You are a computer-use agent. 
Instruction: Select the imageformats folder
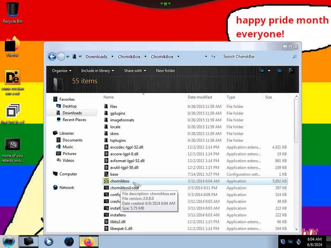click(122, 120)
